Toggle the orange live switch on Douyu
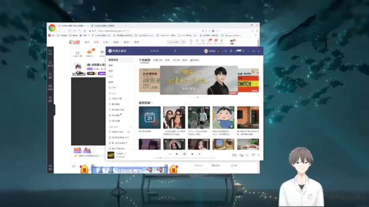The height and width of the screenshot is (207, 369). pos(89,52)
